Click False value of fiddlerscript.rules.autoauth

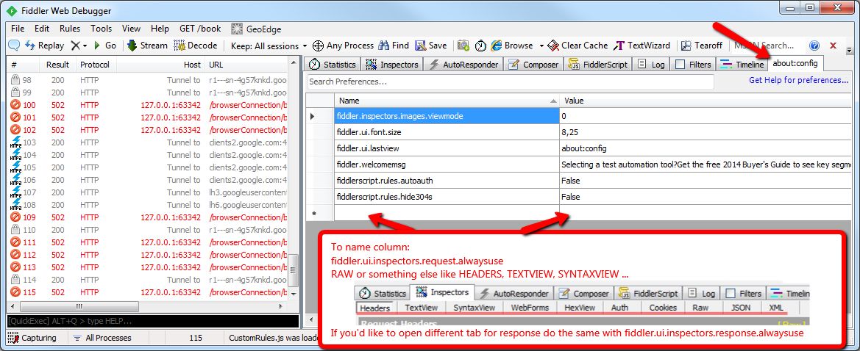(x=705, y=180)
